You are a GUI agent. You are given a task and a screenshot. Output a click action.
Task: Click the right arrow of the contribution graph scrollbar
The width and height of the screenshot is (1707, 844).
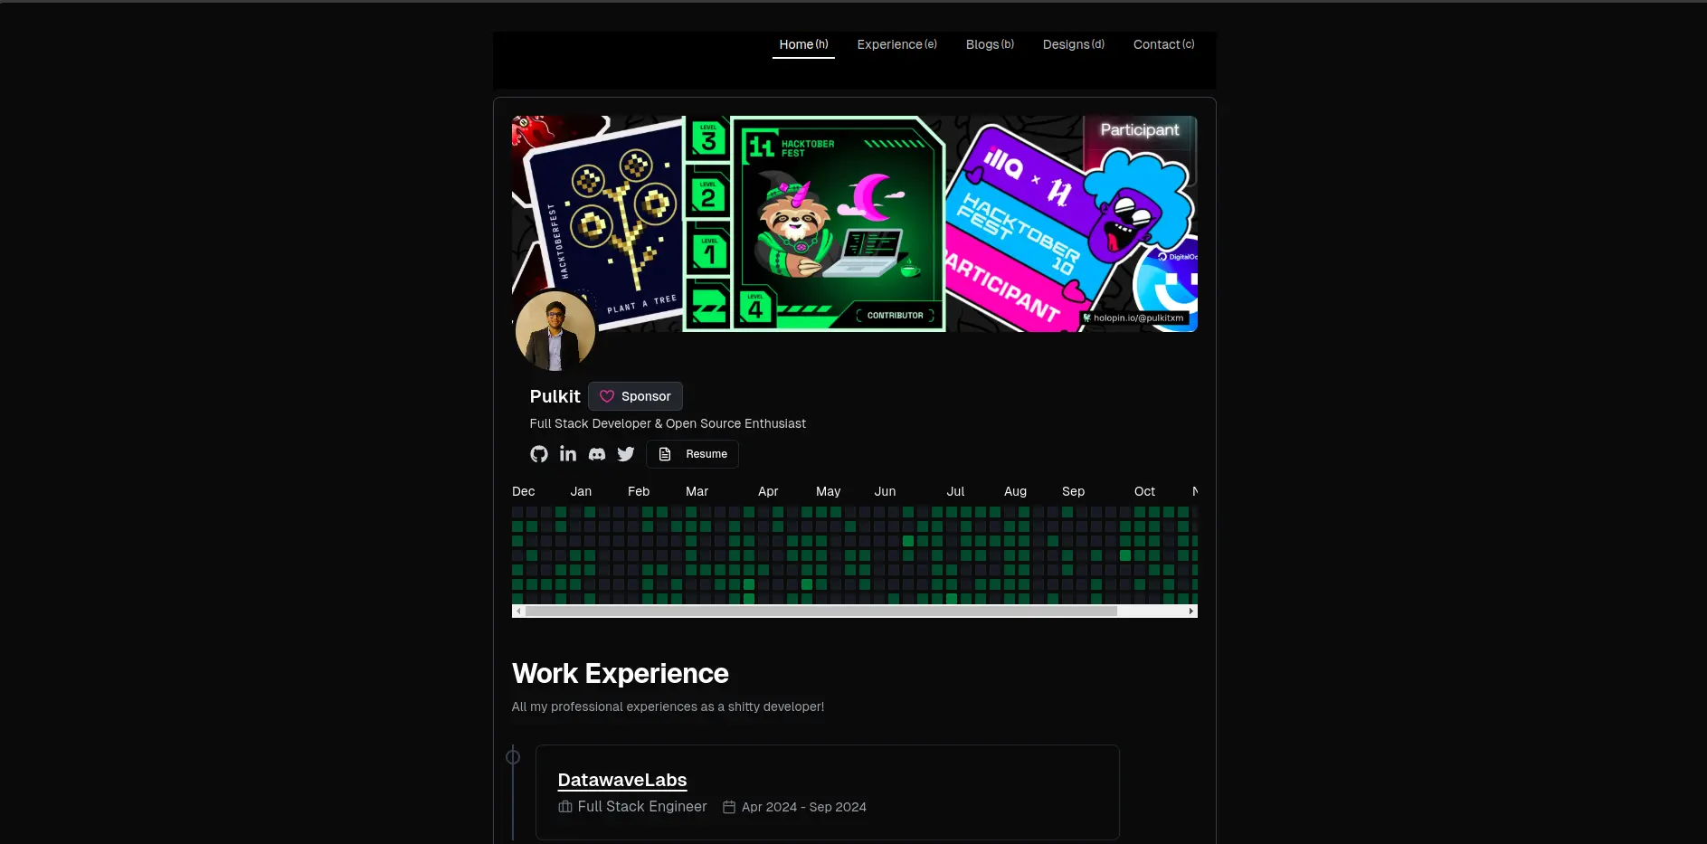click(1190, 611)
